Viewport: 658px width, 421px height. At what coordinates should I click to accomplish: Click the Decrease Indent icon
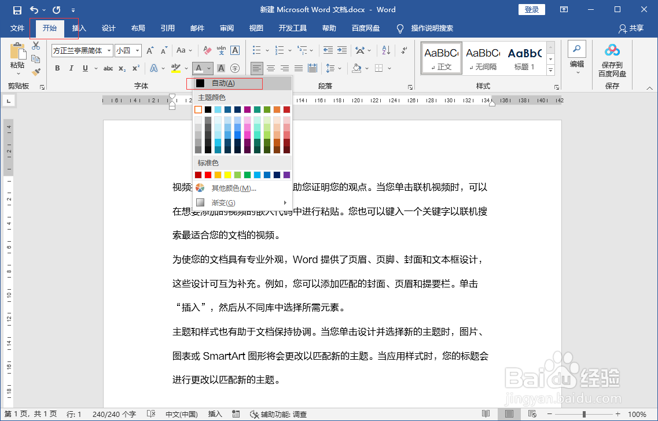pyautogui.click(x=328, y=50)
